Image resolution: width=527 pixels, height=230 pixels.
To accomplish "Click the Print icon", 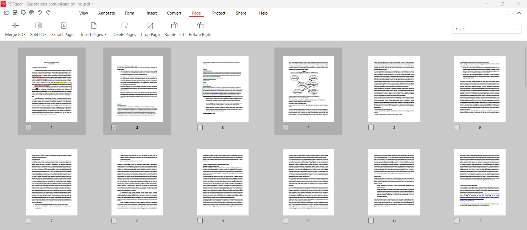I will pos(32,13).
